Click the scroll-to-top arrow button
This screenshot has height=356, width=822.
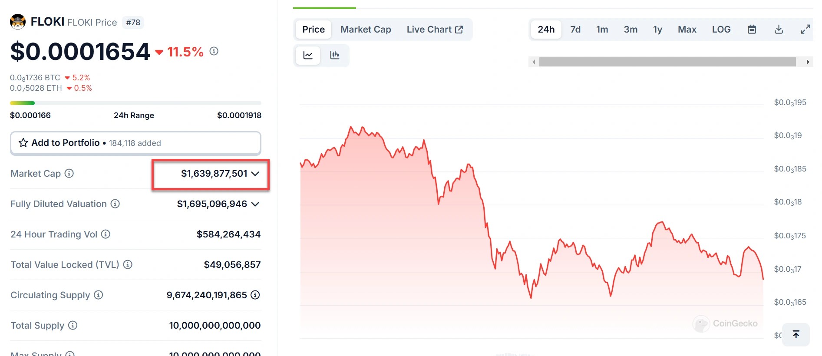coord(796,334)
